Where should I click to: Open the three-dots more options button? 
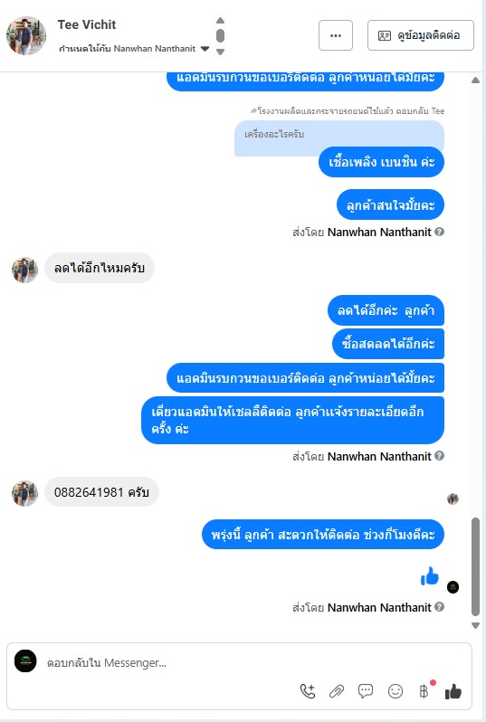(x=336, y=35)
